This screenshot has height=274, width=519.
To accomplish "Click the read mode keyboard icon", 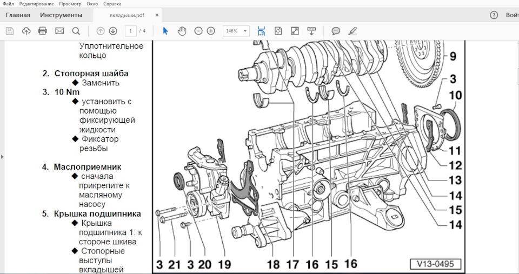I will pyautogui.click(x=311, y=31).
